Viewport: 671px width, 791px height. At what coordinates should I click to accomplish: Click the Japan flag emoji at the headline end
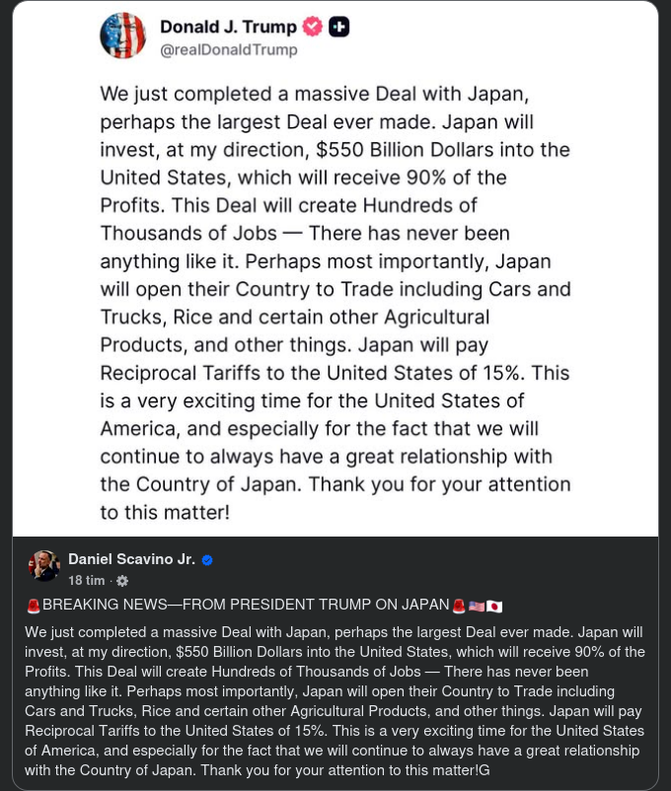[x=492, y=605]
